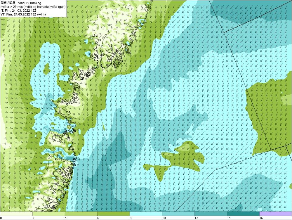Click the 'DMI/IGB' title text
The width and height of the screenshot is (292, 220).
point(8,3)
